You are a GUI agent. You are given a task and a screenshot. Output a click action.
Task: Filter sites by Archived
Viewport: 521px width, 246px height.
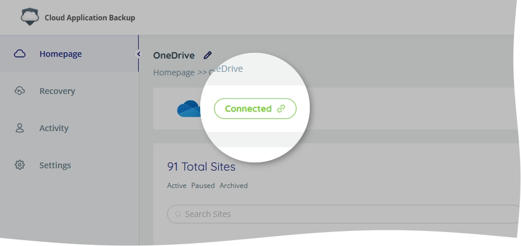coord(234,186)
